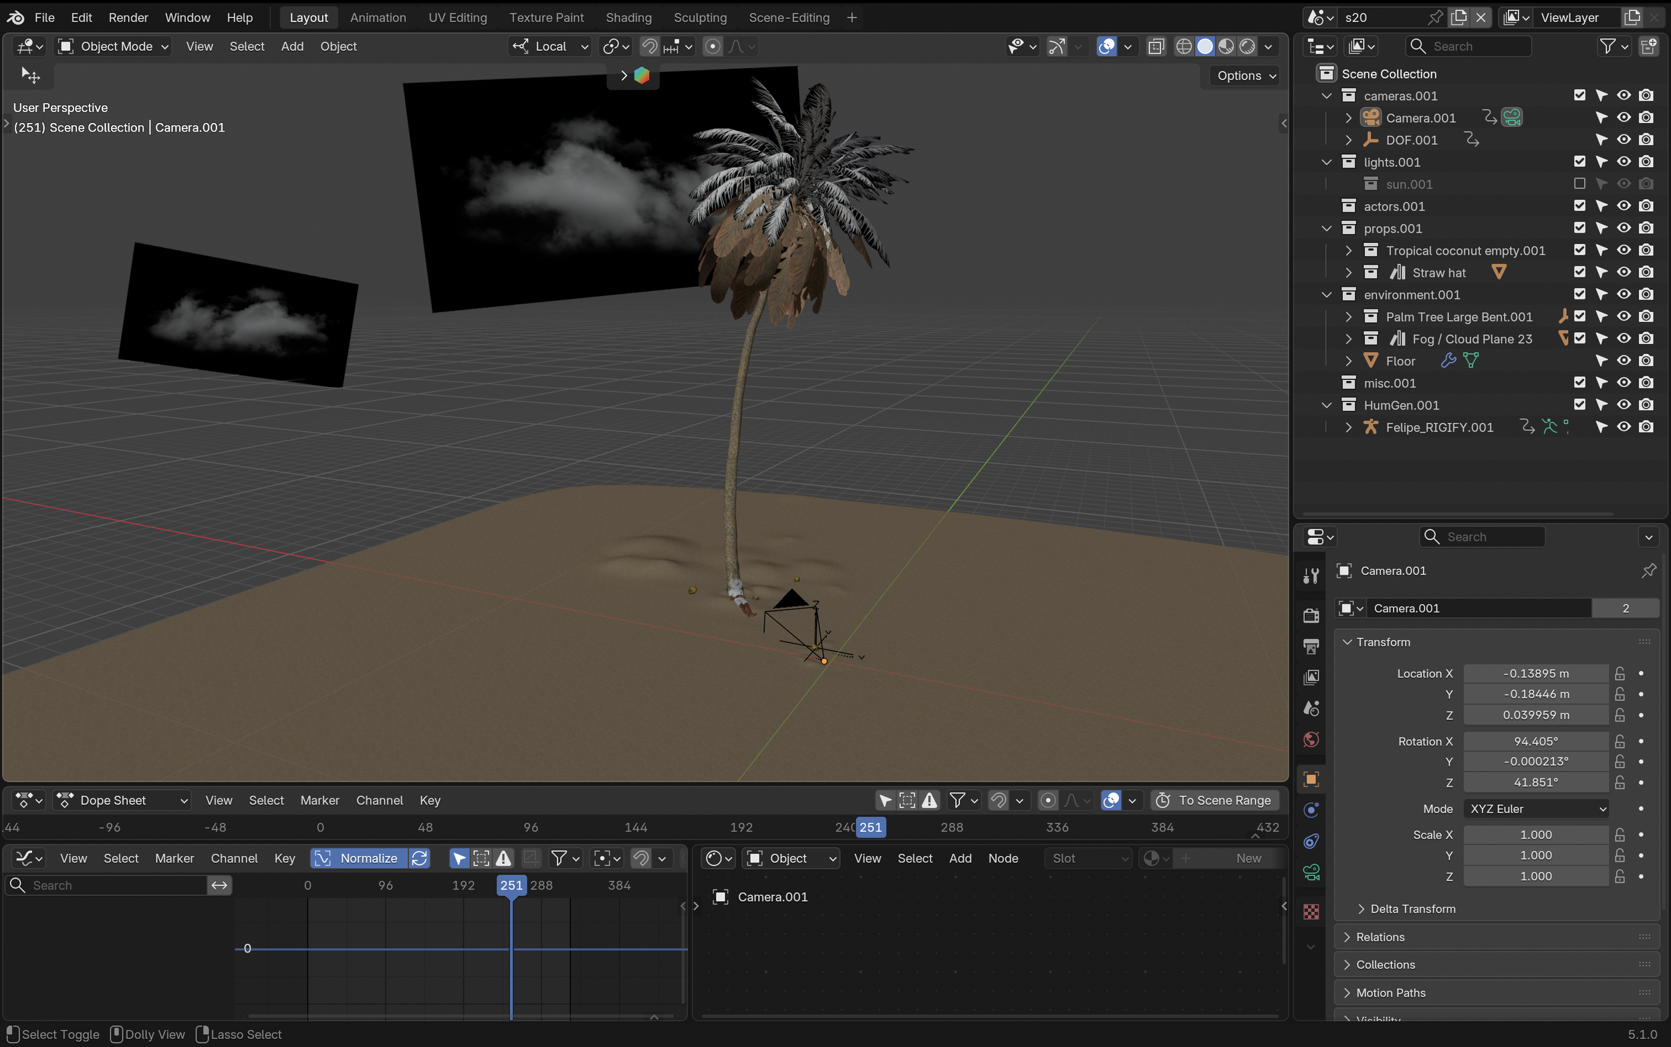The width and height of the screenshot is (1671, 1047).
Task: Click the Blender logo menu icon
Action: (x=15, y=17)
